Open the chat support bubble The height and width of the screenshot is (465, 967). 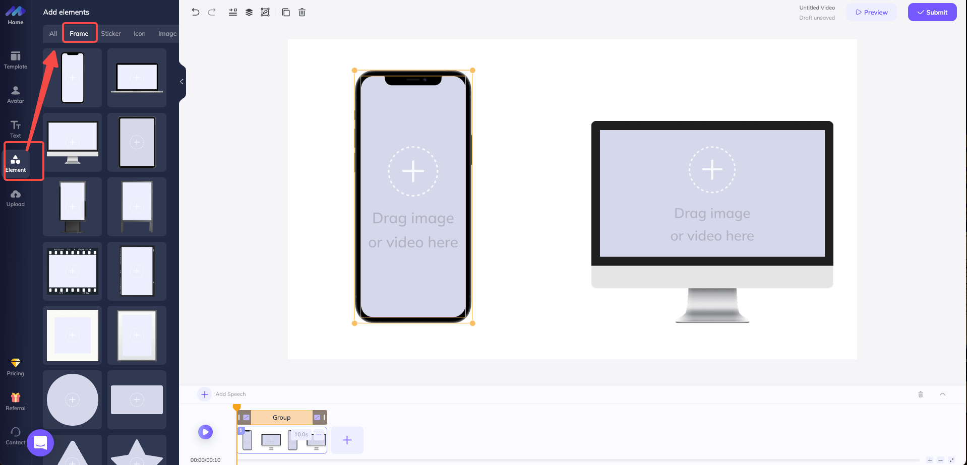point(40,443)
